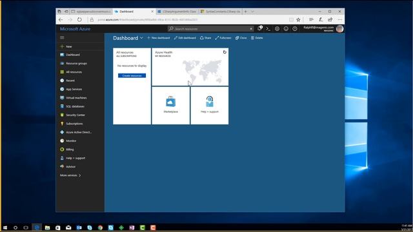
Task: Open the help question mark icon
Action: (295, 28)
